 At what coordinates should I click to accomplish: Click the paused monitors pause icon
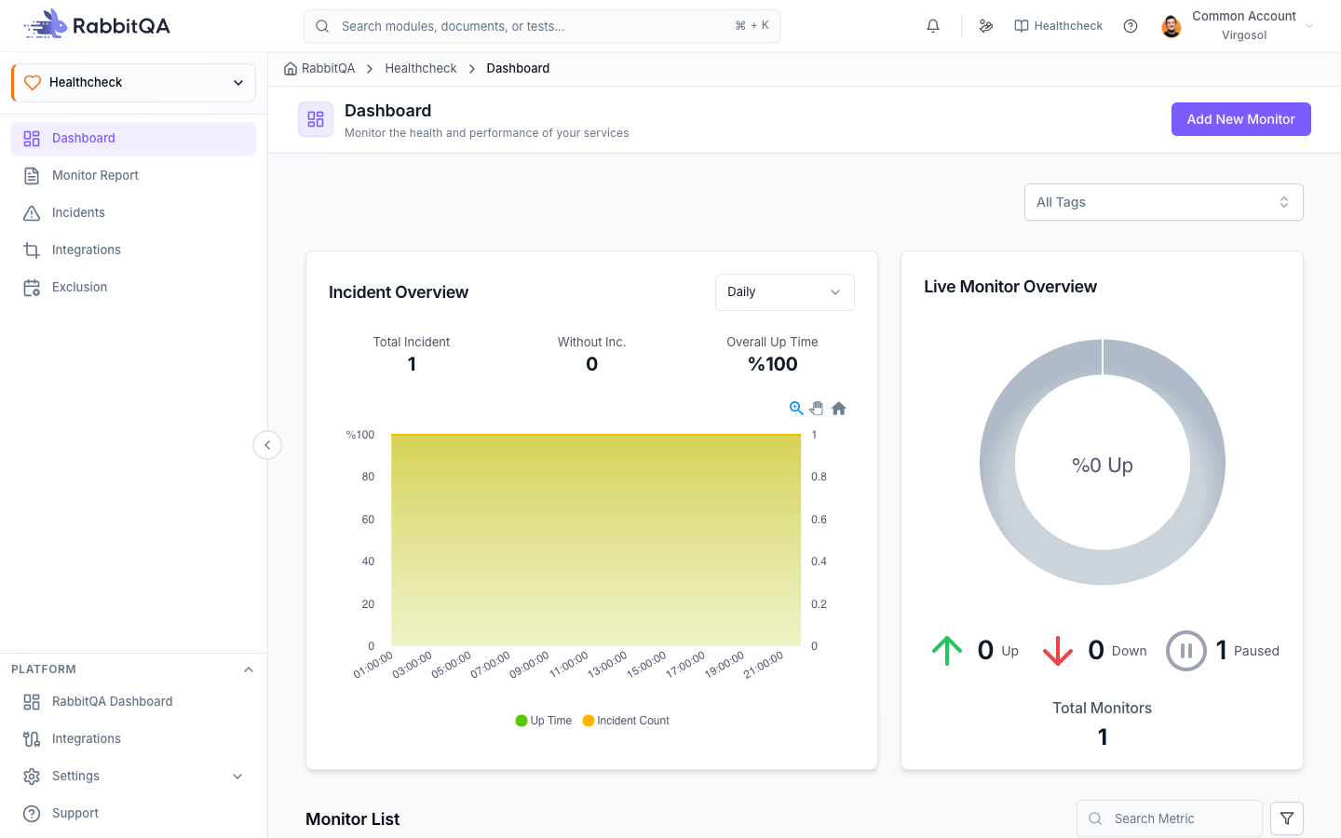point(1186,651)
